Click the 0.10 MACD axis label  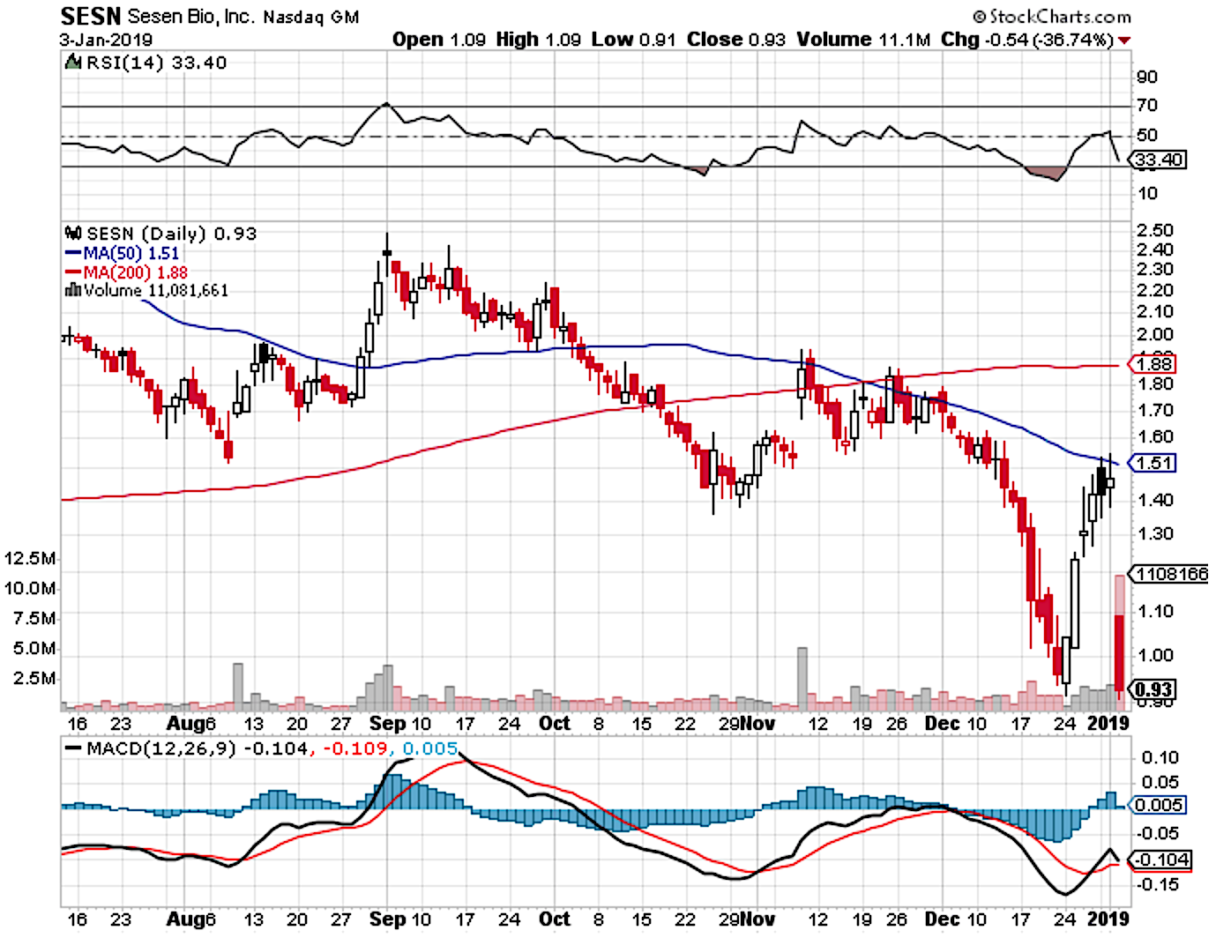pyautogui.click(x=1160, y=758)
